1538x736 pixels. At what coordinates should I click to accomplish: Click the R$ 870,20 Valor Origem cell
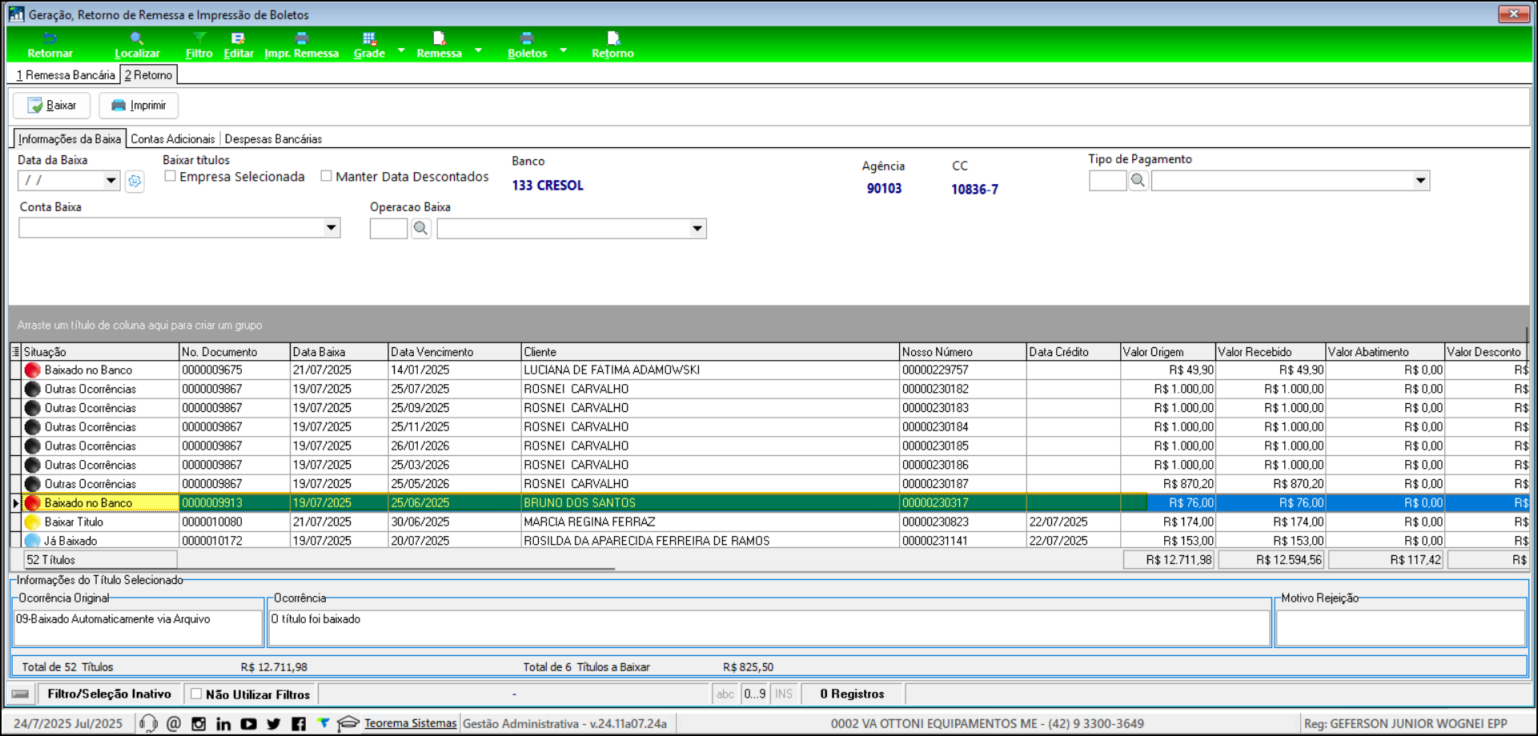coord(1167,484)
